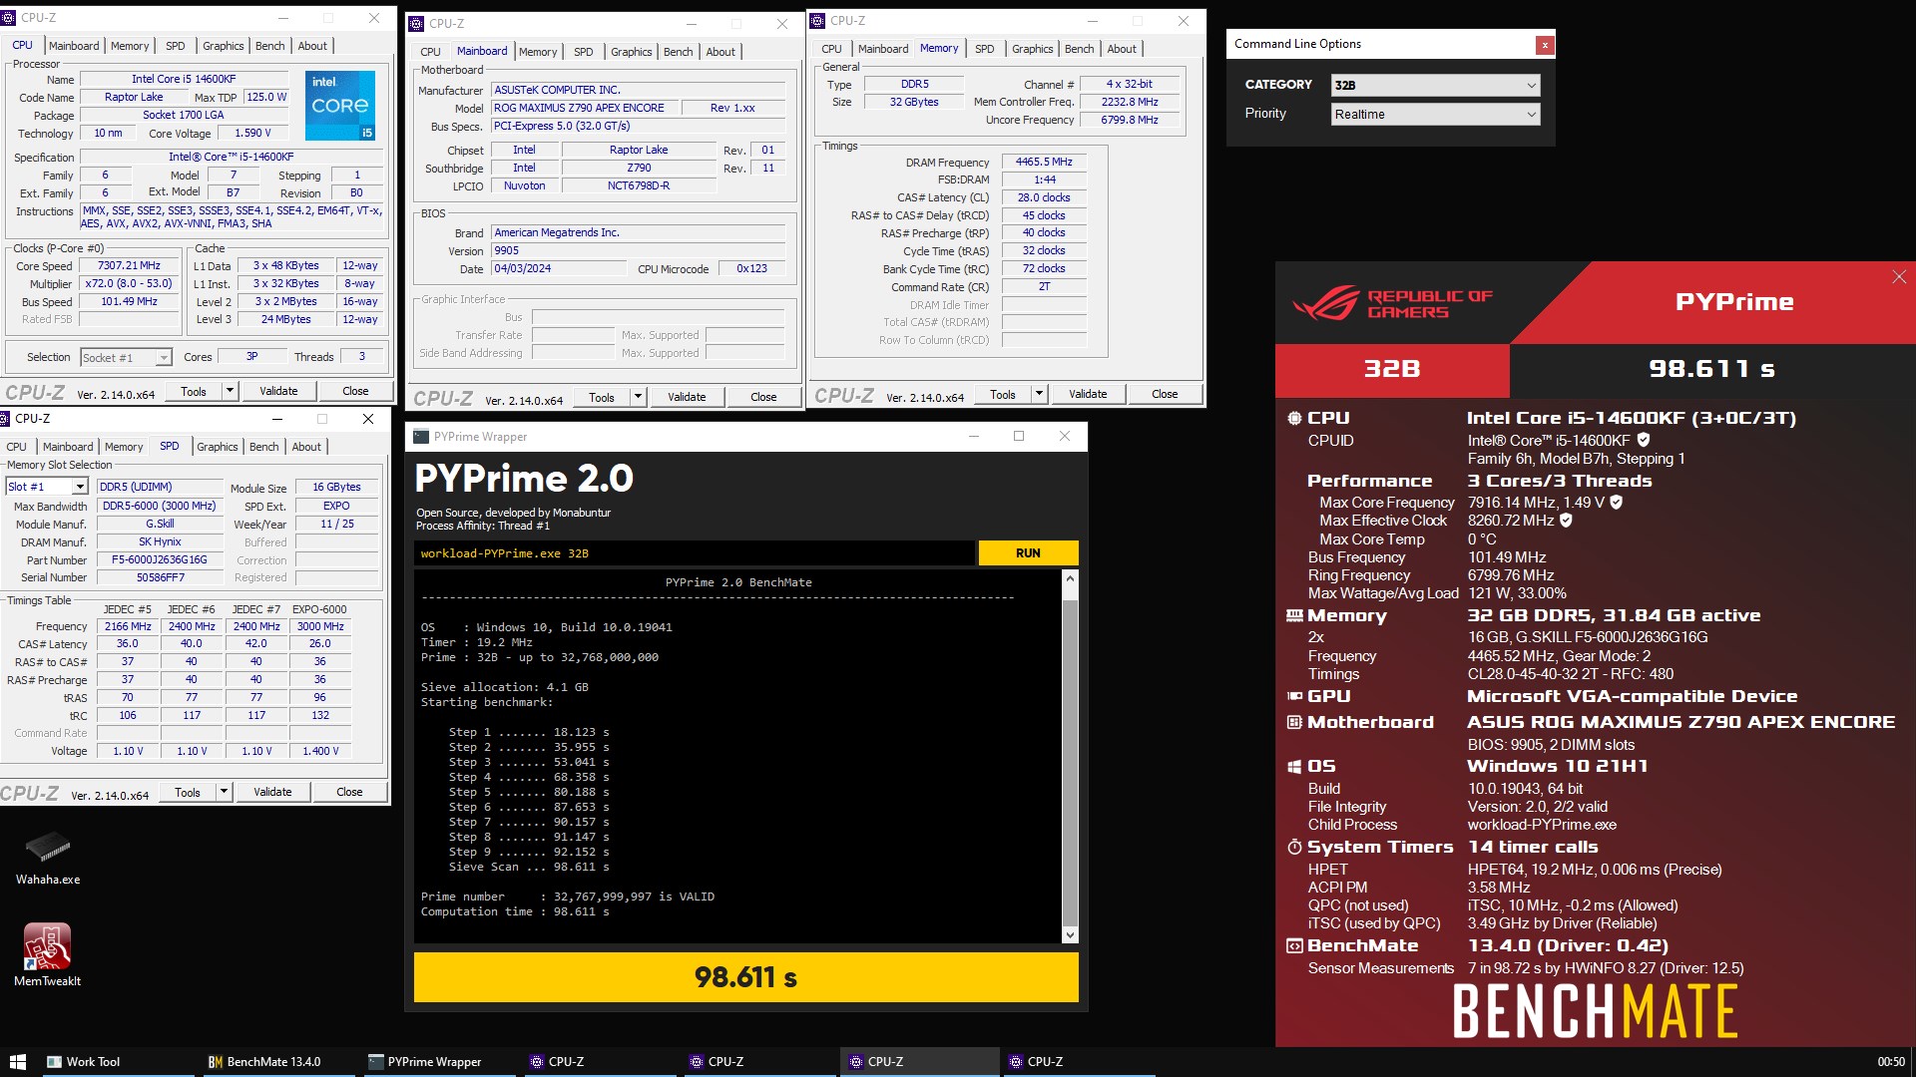Viewport: 1916px width, 1077px height.
Task: Open MemTweakIt desktop icon
Action: [47, 954]
